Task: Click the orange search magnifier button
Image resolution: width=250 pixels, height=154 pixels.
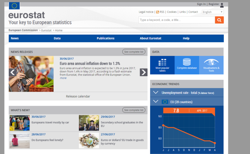Action: (x=219, y=20)
